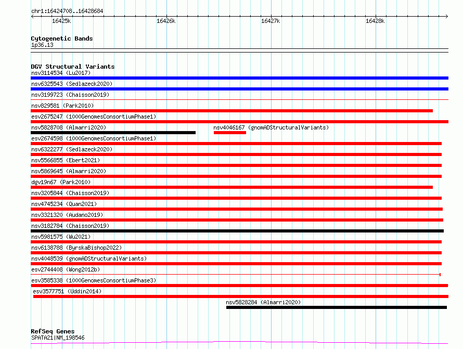Viewport: 463px width, 349px height.
Task: Open the nsv3199723 (Chaisson2019) variant label
Action: click(70, 95)
